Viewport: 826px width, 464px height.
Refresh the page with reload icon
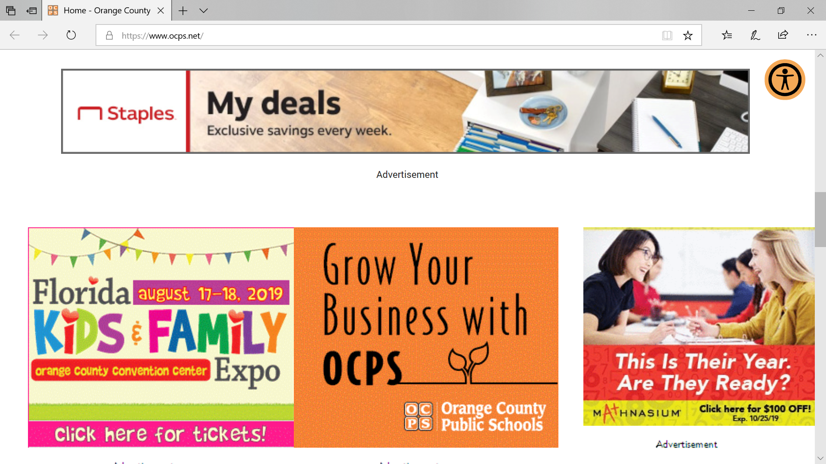tap(71, 35)
